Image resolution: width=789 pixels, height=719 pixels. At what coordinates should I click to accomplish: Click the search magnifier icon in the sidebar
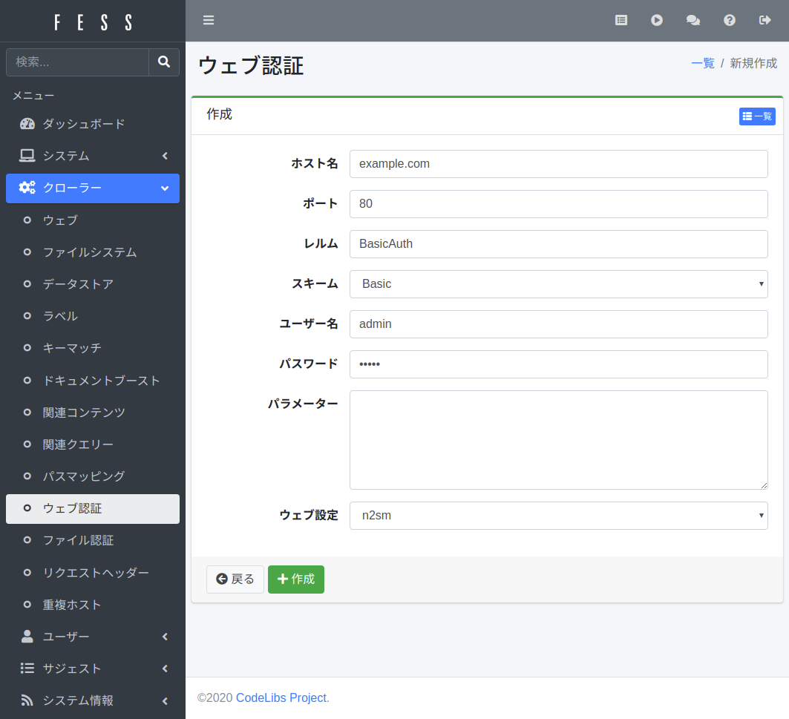click(x=163, y=62)
